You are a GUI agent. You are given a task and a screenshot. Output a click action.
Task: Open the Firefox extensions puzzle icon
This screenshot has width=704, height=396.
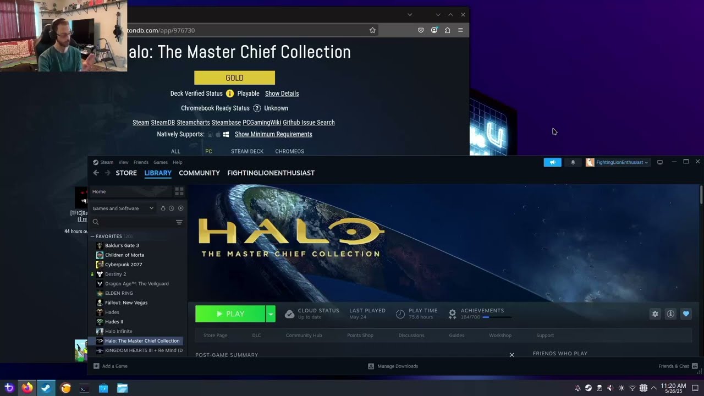click(447, 30)
